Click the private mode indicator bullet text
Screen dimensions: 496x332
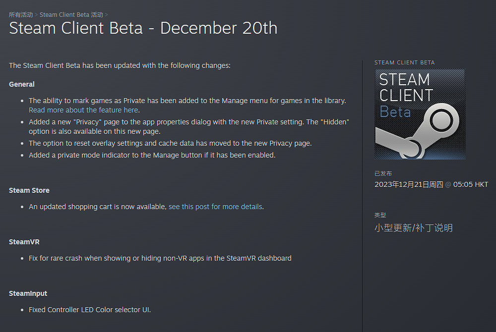click(x=152, y=155)
